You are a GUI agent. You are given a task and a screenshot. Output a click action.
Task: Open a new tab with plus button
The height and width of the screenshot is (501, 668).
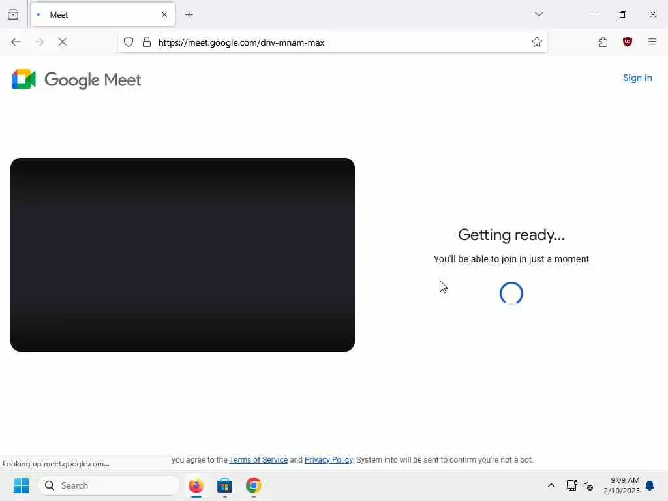(189, 15)
